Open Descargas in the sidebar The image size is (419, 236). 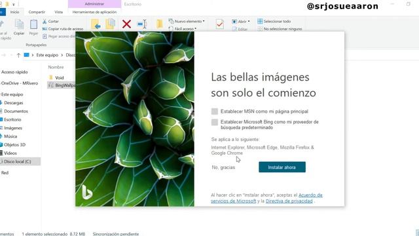[x=13, y=103]
